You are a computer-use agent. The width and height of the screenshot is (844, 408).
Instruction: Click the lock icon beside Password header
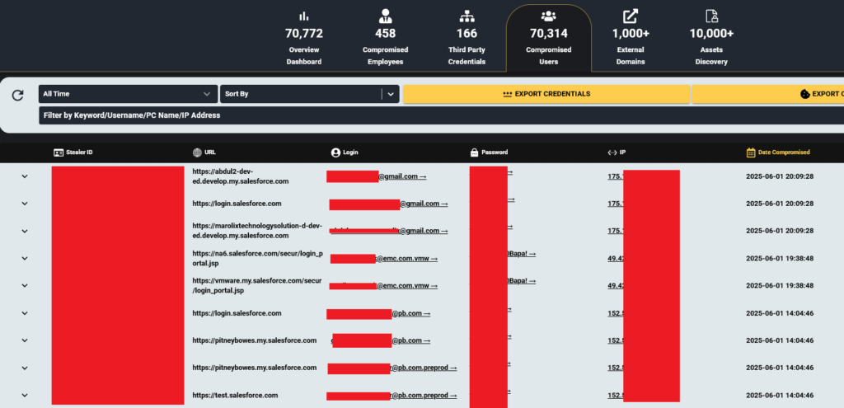(474, 152)
